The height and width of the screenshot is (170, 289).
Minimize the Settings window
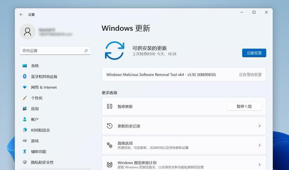pos(242,12)
